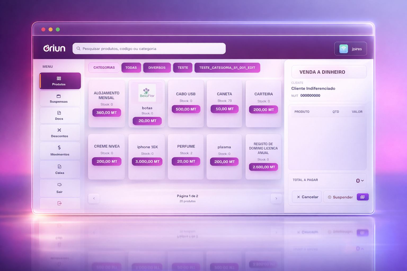Screen dimensions: 407x271
Task: Click the 2.500,00 MT price button
Action: pyautogui.click(x=264, y=167)
